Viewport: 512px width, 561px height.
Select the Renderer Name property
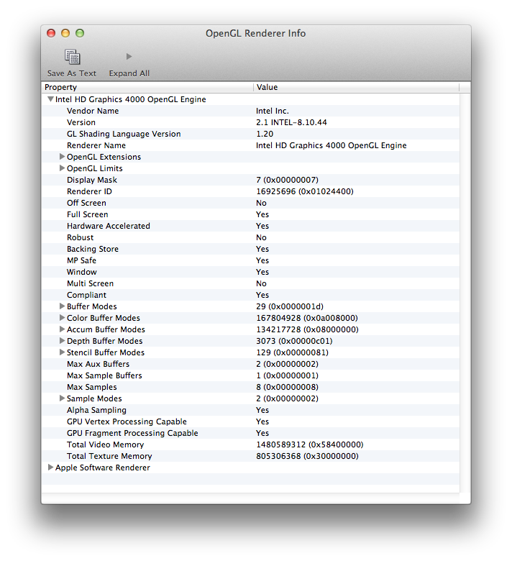(250, 145)
